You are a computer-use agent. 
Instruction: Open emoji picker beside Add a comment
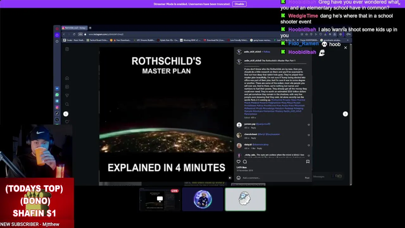[239, 178]
